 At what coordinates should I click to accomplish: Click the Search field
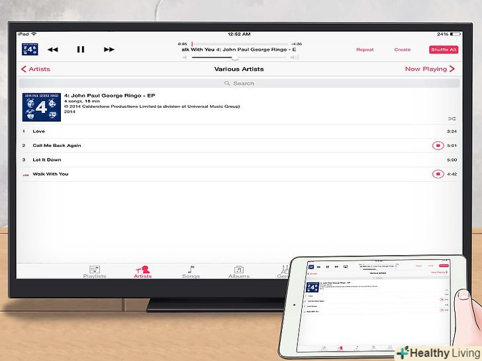239,83
